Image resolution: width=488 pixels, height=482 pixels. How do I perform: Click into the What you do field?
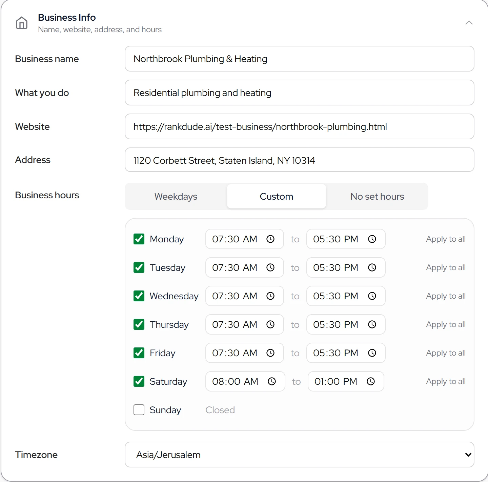(300, 93)
